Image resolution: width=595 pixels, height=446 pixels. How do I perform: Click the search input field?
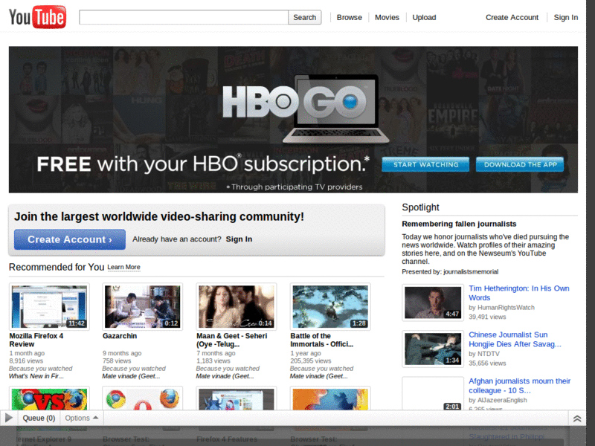click(x=184, y=17)
